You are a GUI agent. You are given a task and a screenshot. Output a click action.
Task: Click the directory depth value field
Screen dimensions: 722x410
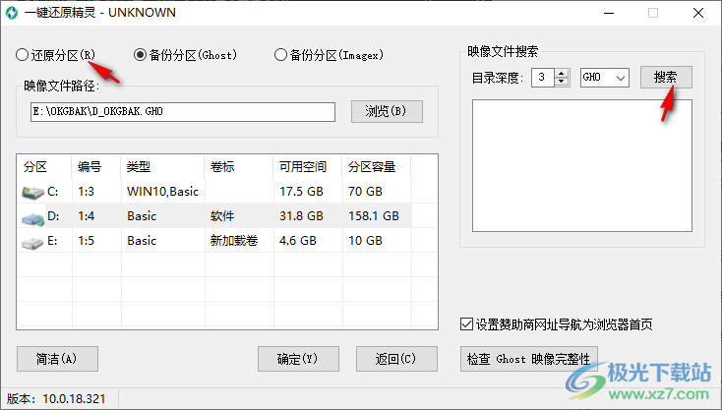tap(543, 78)
